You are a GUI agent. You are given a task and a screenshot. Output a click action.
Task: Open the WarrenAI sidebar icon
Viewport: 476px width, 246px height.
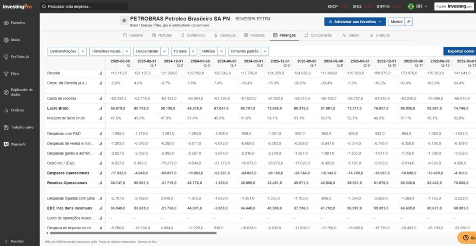tap(6, 144)
